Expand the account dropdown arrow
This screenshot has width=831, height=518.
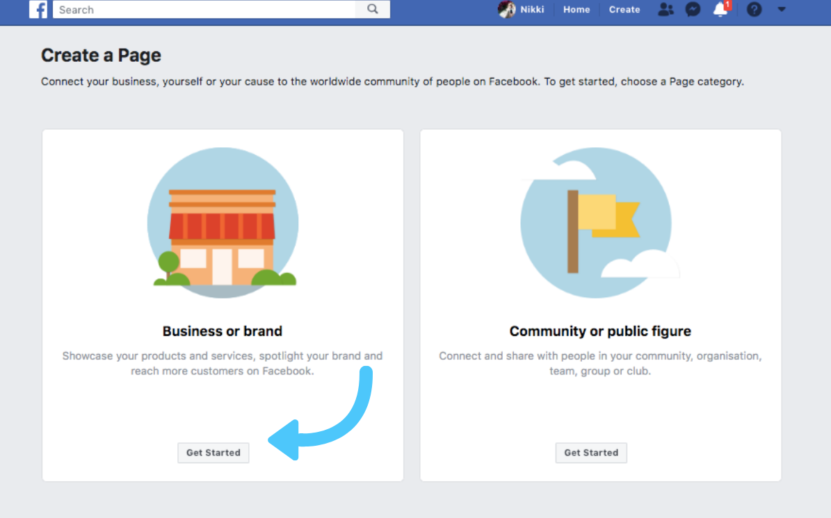coord(782,9)
